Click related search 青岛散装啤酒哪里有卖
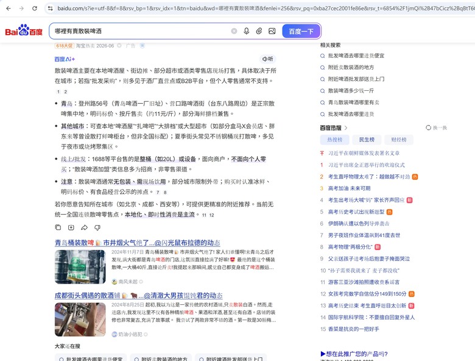 (354, 102)
